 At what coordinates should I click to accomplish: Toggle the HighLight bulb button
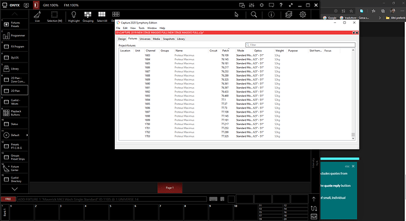(x=74, y=17)
